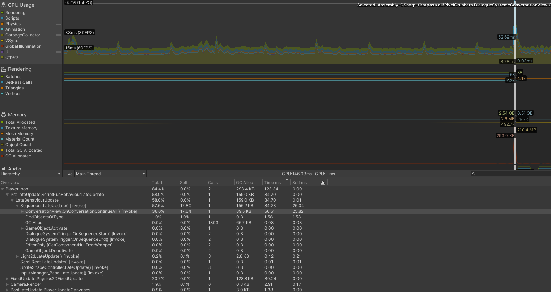Sort by the Time ms column header
Image resolution: width=551 pixels, height=292 pixels.
pos(276,183)
